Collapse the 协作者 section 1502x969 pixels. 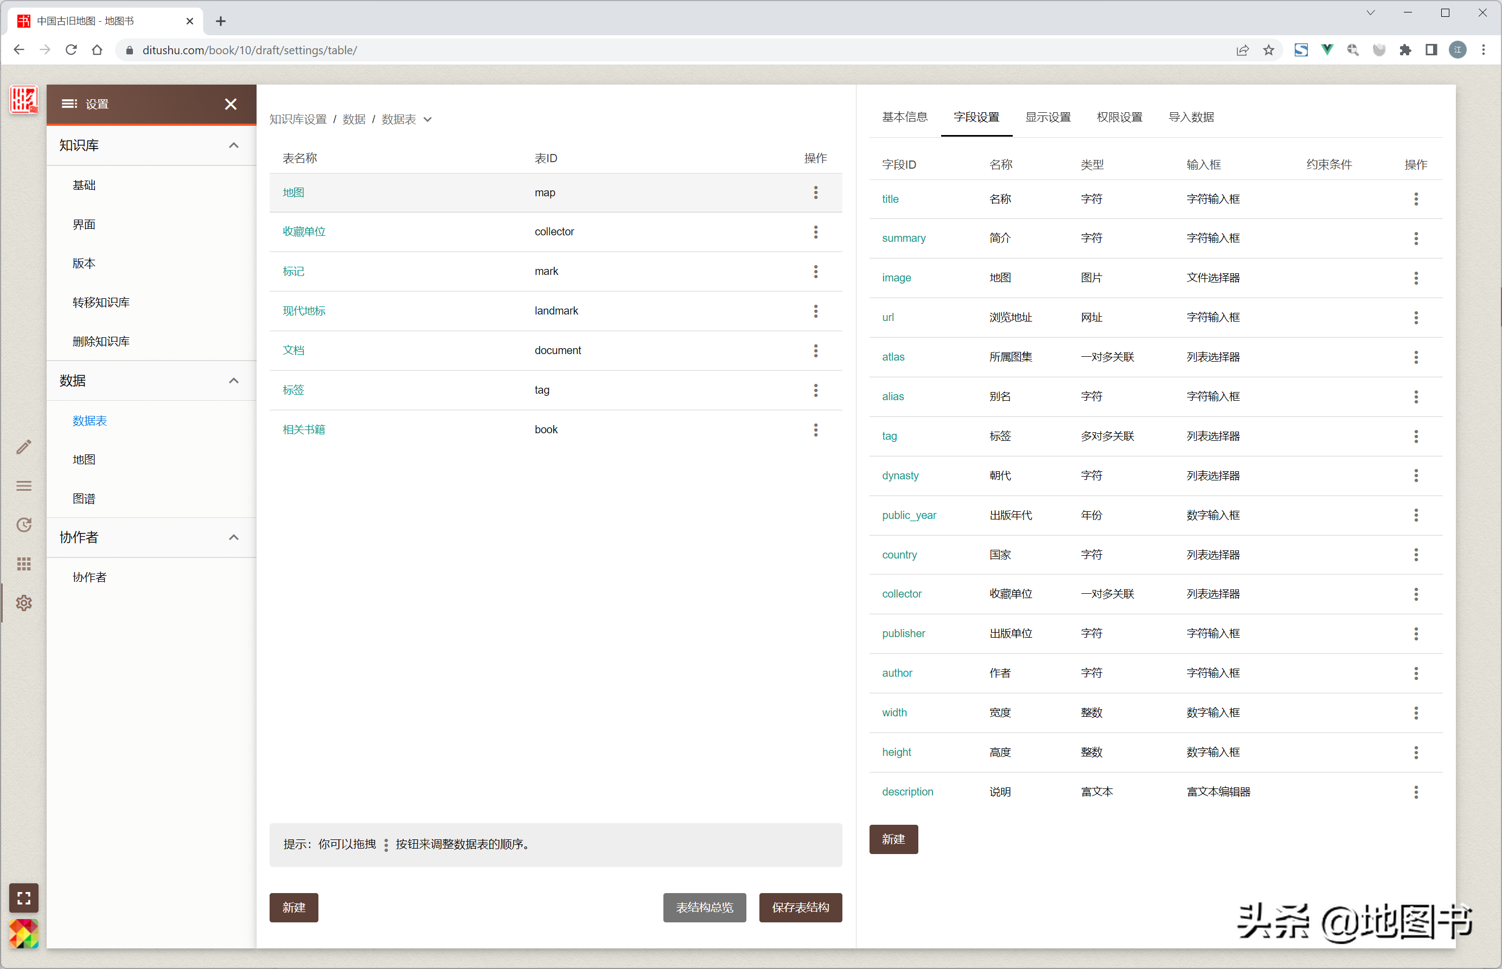233,537
